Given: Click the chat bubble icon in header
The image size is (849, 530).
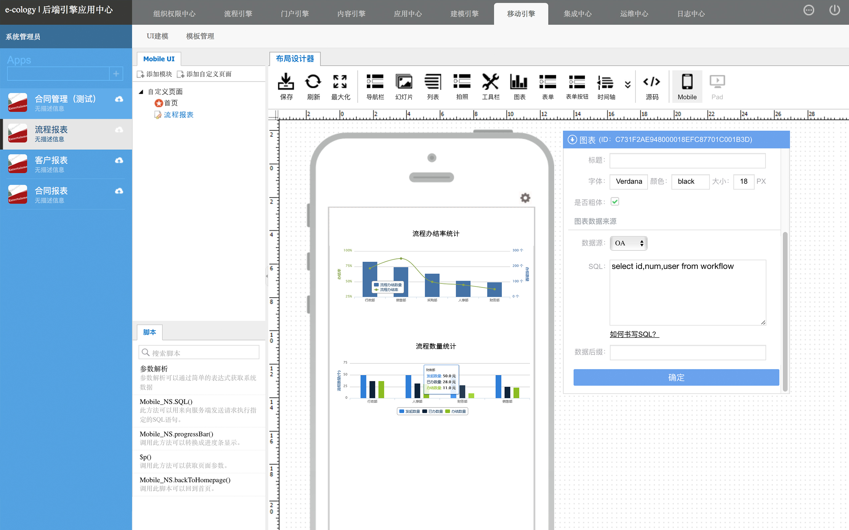Looking at the screenshot, I should click(809, 10).
